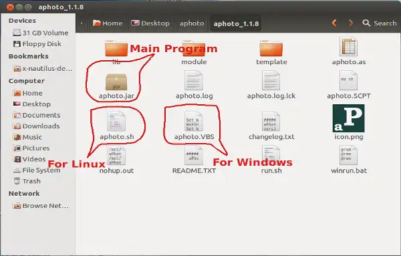Go to Desktop in sidebar
401x256 pixels.
[31, 104]
